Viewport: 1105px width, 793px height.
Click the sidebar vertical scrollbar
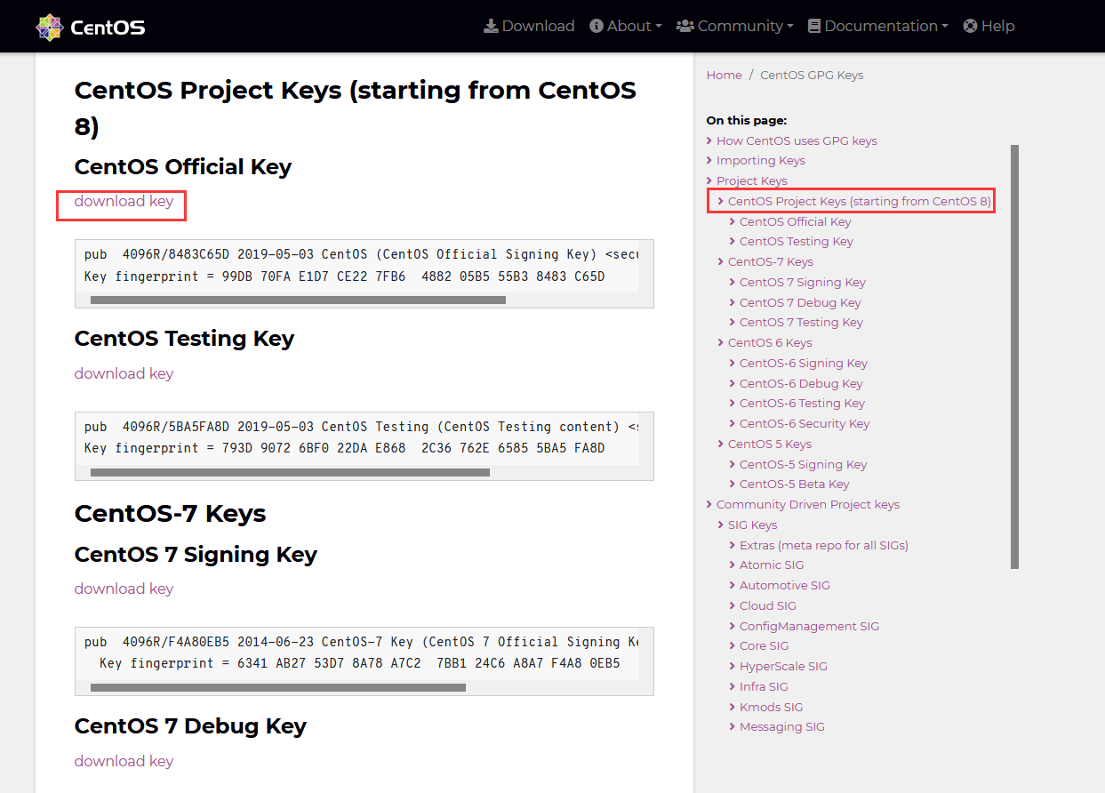pyautogui.click(x=1015, y=356)
